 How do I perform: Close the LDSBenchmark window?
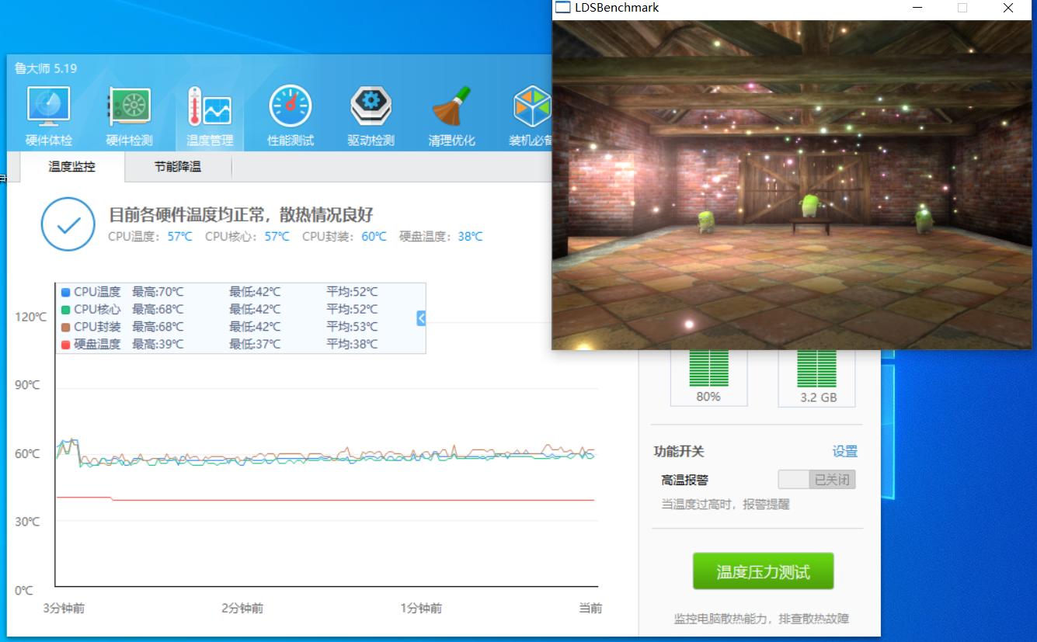click(x=1007, y=9)
